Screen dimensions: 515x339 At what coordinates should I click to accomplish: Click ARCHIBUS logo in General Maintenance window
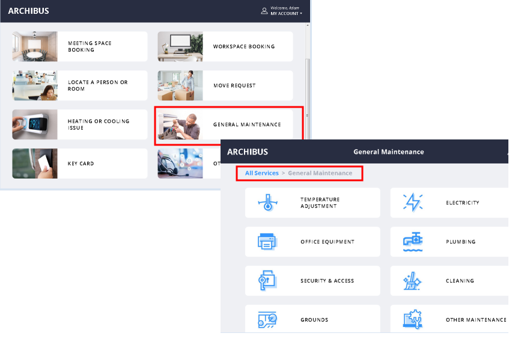[x=248, y=151]
